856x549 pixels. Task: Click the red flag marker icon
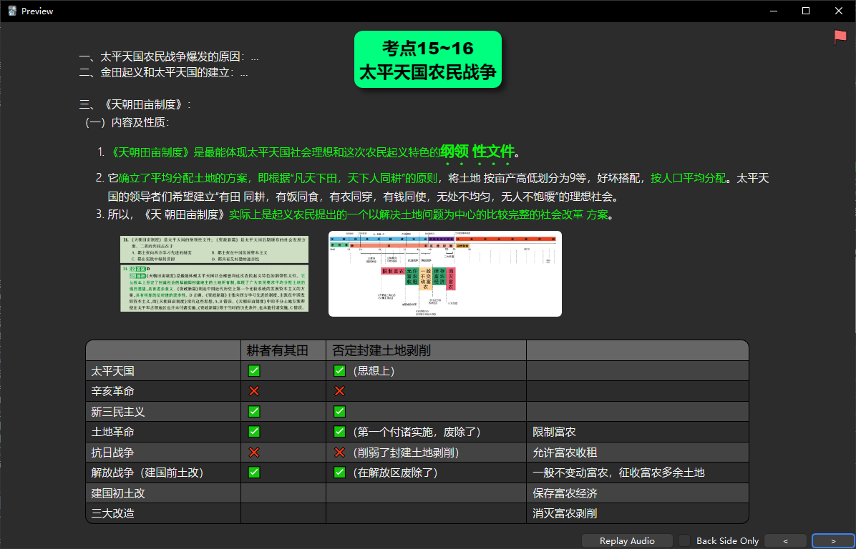840,37
